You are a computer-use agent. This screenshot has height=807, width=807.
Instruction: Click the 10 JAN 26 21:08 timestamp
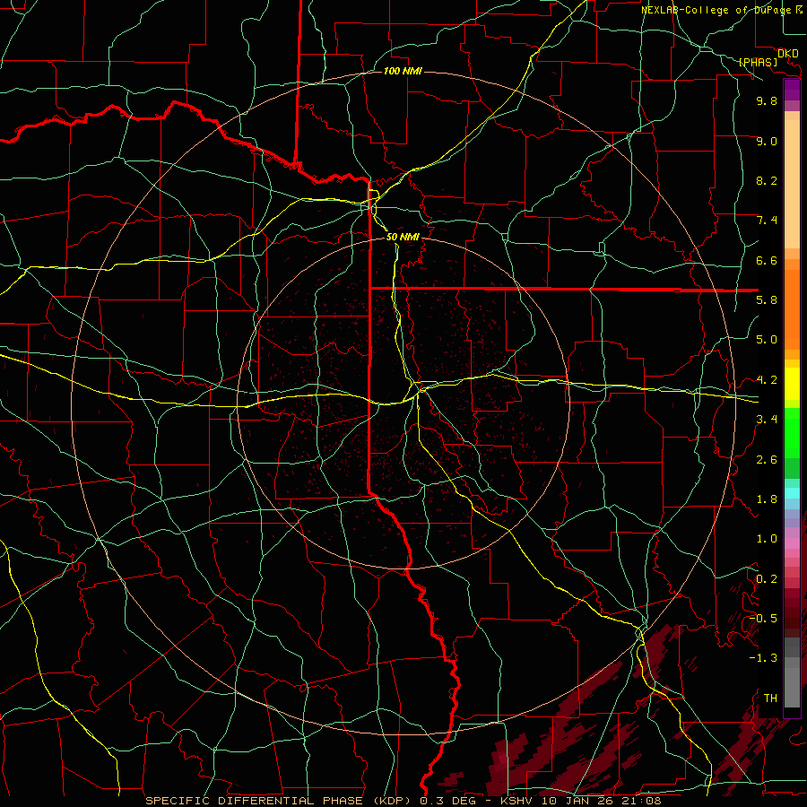coord(601,801)
